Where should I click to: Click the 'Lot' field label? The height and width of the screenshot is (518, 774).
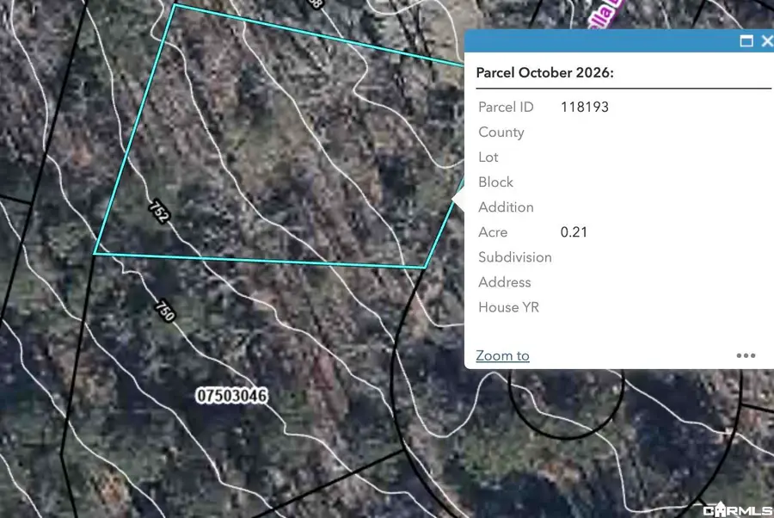pos(488,157)
